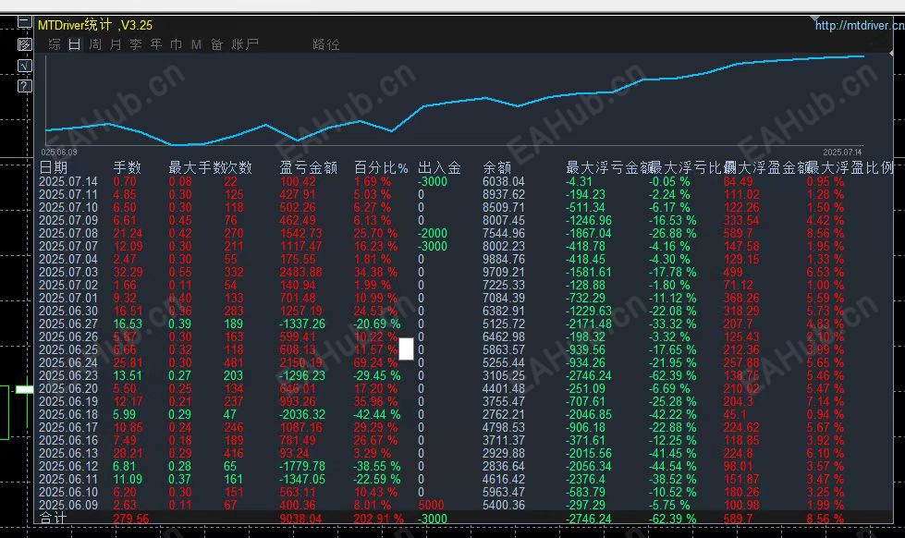Viewport: 905px width, 538px height.
Task: Collapse the MTDriver panel with the minus icon
Action: pos(24,22)
